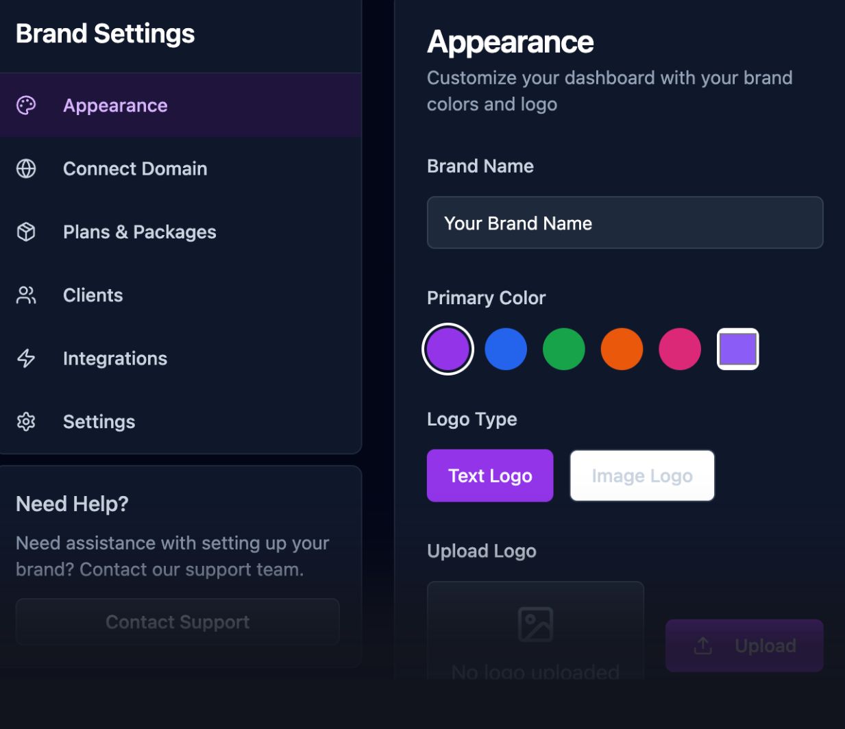Go to Plans & Packages
Image resolution: width=845 pixels, height=729 pixels.
(x=140, y=232)
